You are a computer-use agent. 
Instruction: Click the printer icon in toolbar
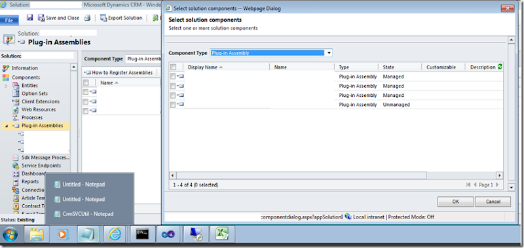coord(87,18)
